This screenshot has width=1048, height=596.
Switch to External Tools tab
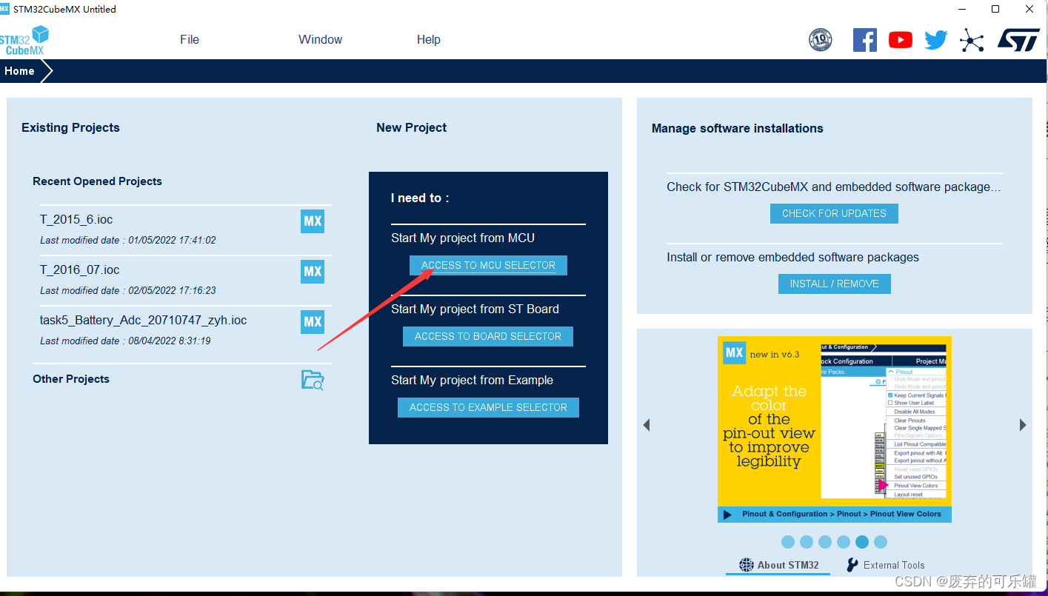pos(886,565)
